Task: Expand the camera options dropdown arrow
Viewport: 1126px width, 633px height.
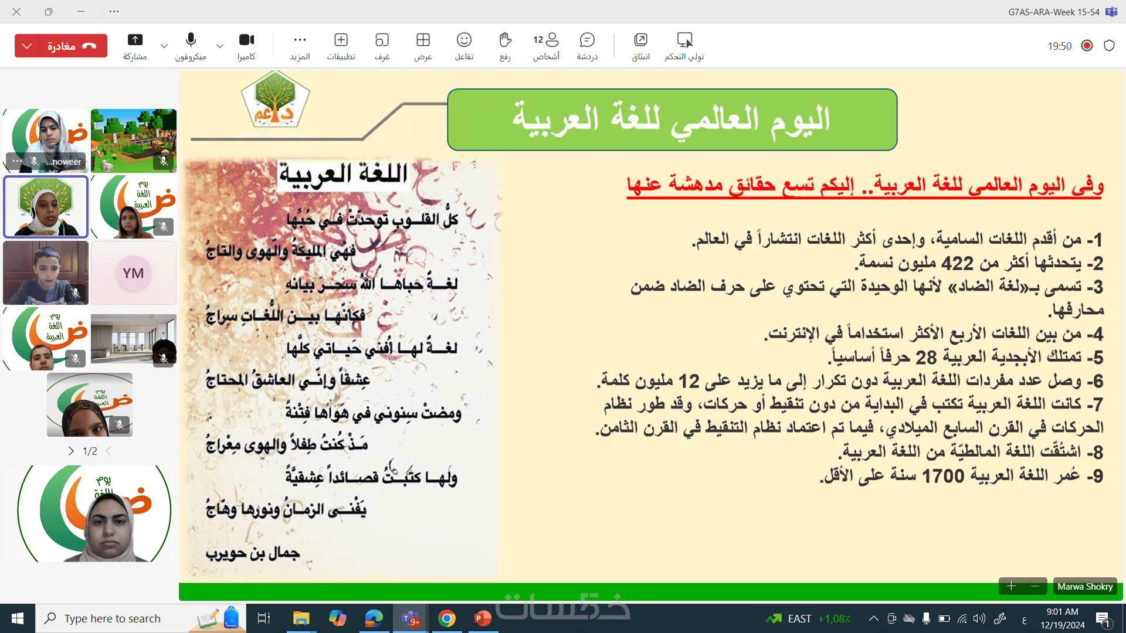Action: point(220,46)
